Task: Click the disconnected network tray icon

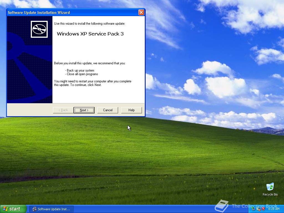Action: (x=258, y=209)
